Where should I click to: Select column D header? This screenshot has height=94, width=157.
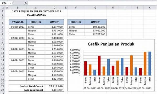coord(54,8)
